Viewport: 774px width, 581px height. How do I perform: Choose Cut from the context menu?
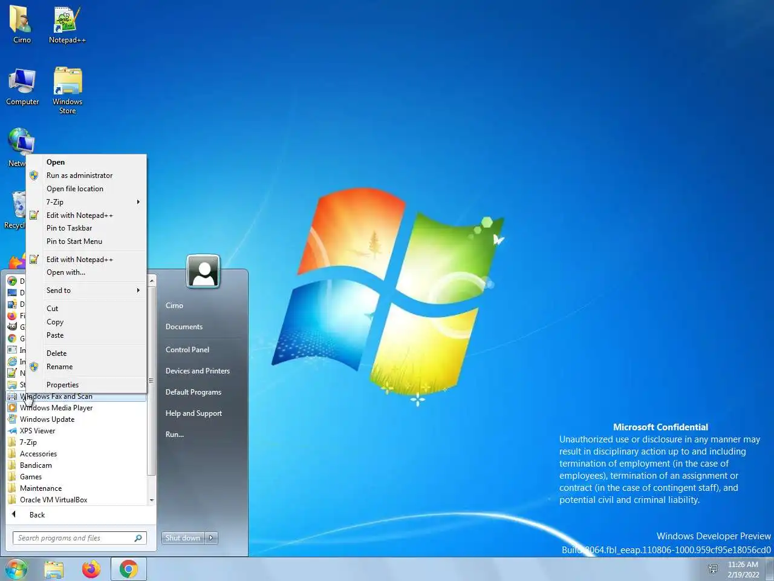pyautogui.click(x=86, y=309)
